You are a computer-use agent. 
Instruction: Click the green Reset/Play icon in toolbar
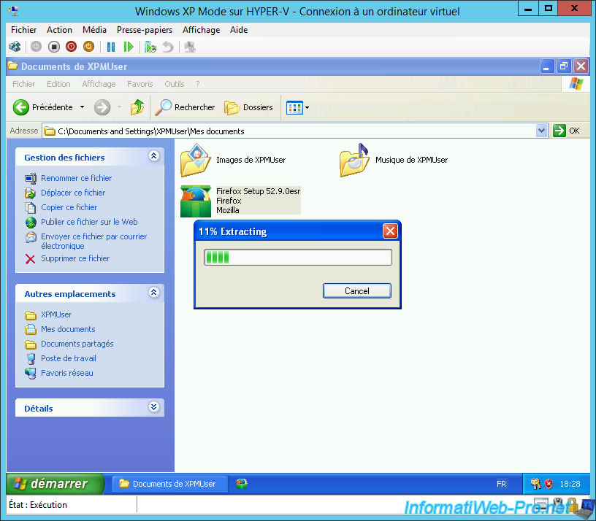(129, 47)
